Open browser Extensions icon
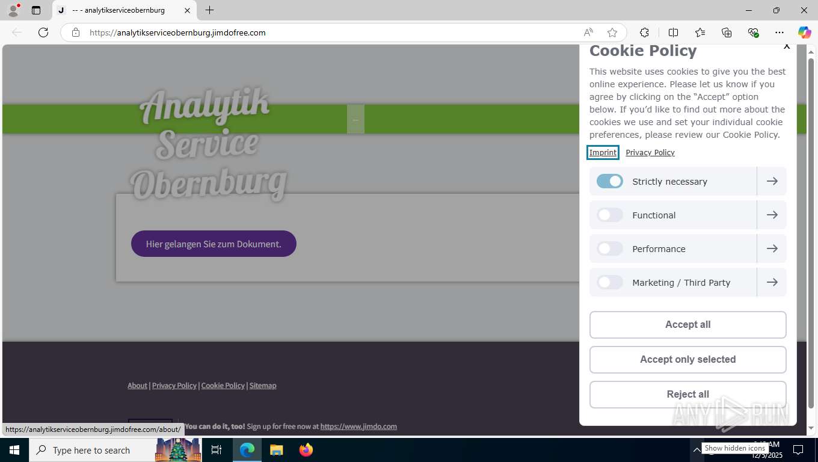The height and width of the screenshot is (462, 818). point(644,32)
